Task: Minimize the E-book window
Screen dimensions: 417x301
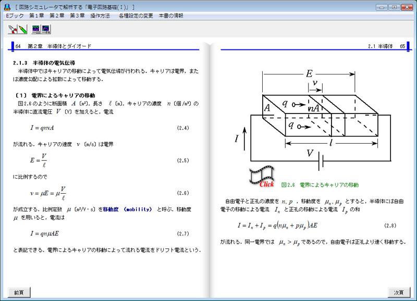Action: pyautogui.click(x=382, y=7)
